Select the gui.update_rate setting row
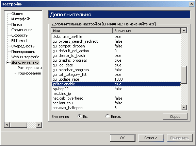The image size is (196, 146). (116, 79)
